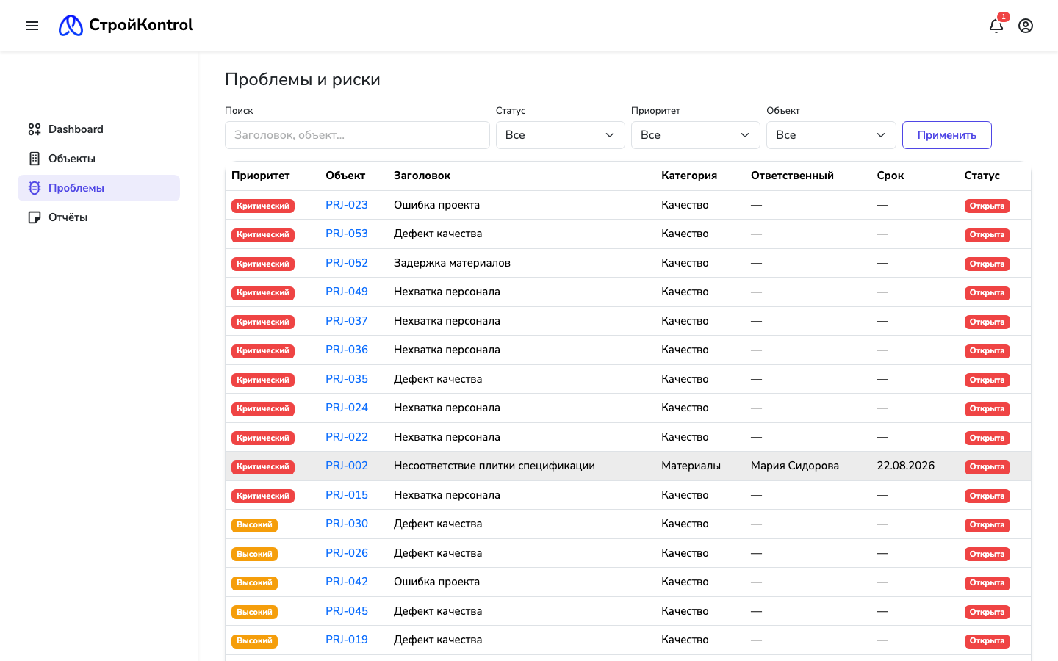Click the 'Материалы' category cell
Image resolution: width=1058 pixels, height=661 pixels.
(x=691, y=466)
